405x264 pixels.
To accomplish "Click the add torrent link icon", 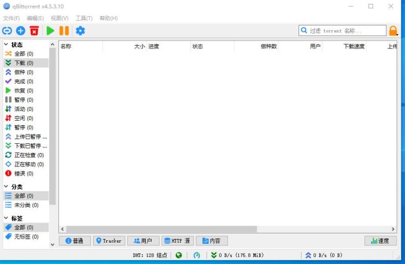I will pyautogui.click(x=7, y=31).
